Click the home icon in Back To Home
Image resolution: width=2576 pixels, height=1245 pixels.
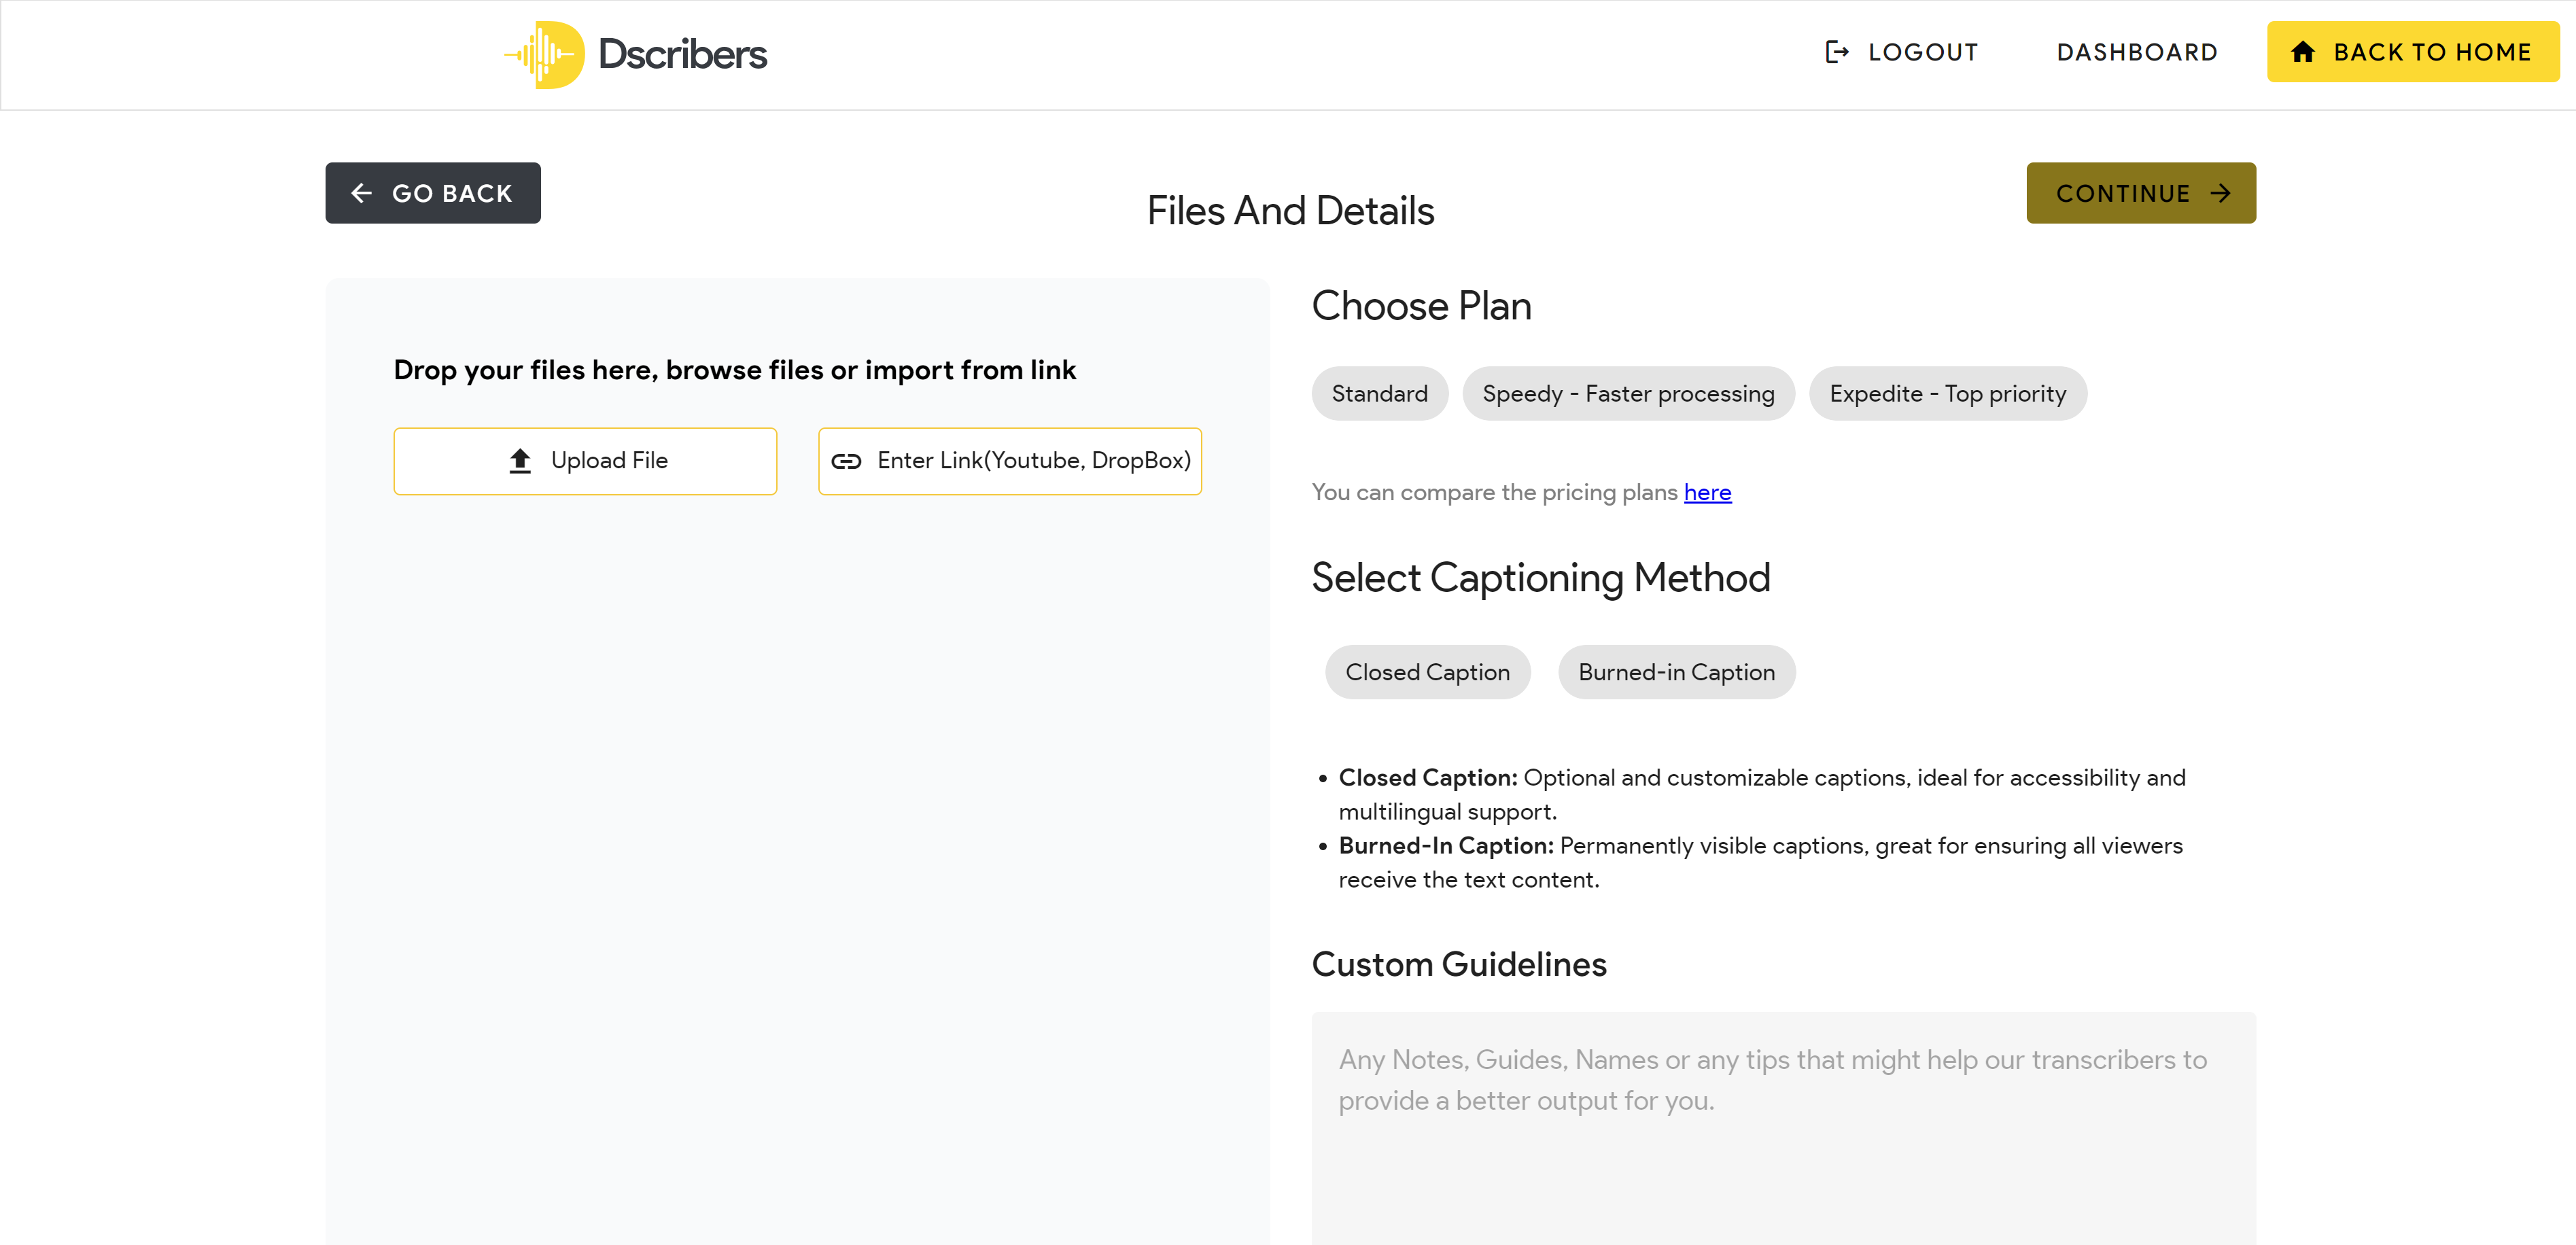(2303, 52)
